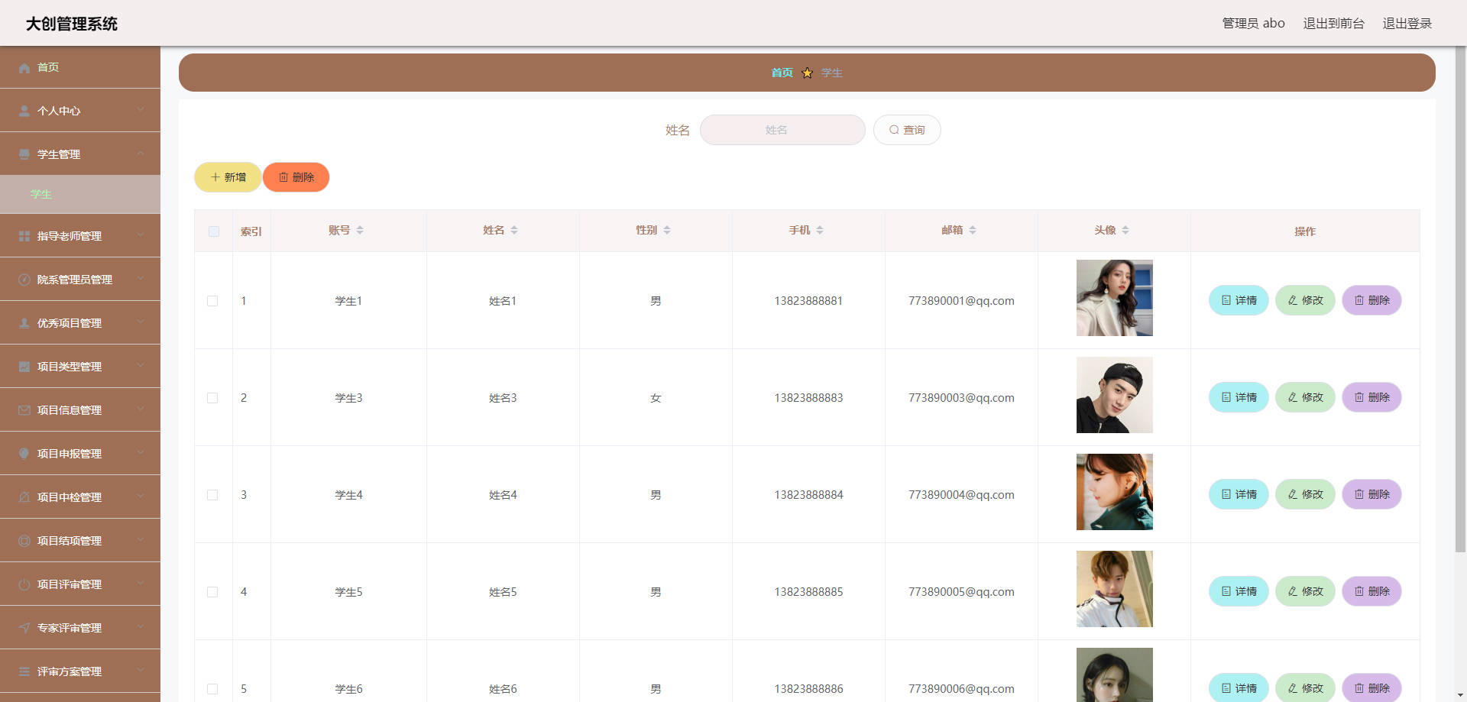This screenshot has width=1467, height=702.
Task: Expand the 项目中检管理 chevron
Action: 141,497
